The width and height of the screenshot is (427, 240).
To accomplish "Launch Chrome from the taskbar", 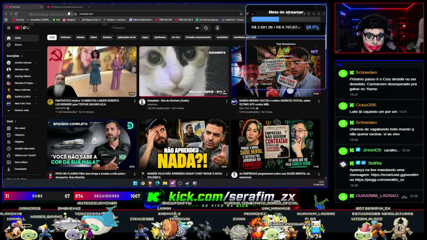I will (143, 183).
